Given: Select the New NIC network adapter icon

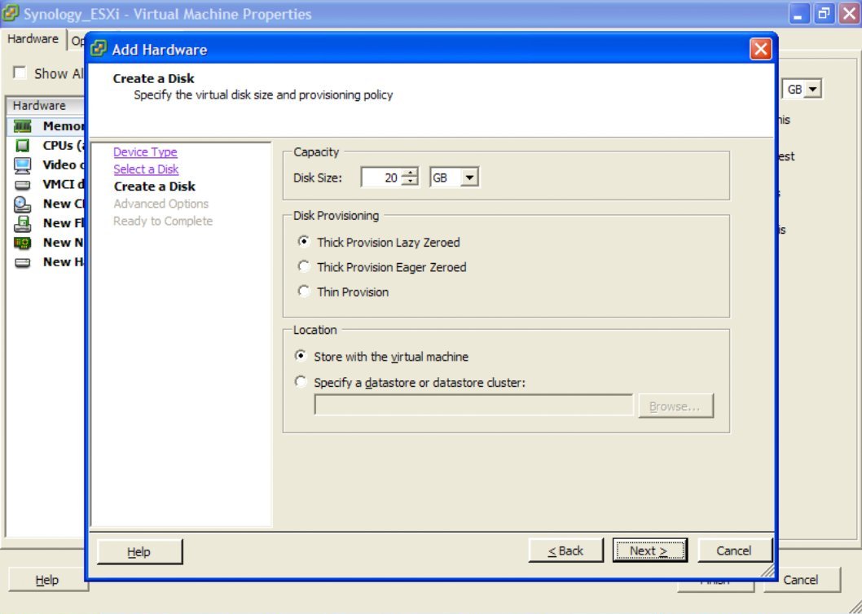Looking at the screenshot, I should tap(23, 243).
